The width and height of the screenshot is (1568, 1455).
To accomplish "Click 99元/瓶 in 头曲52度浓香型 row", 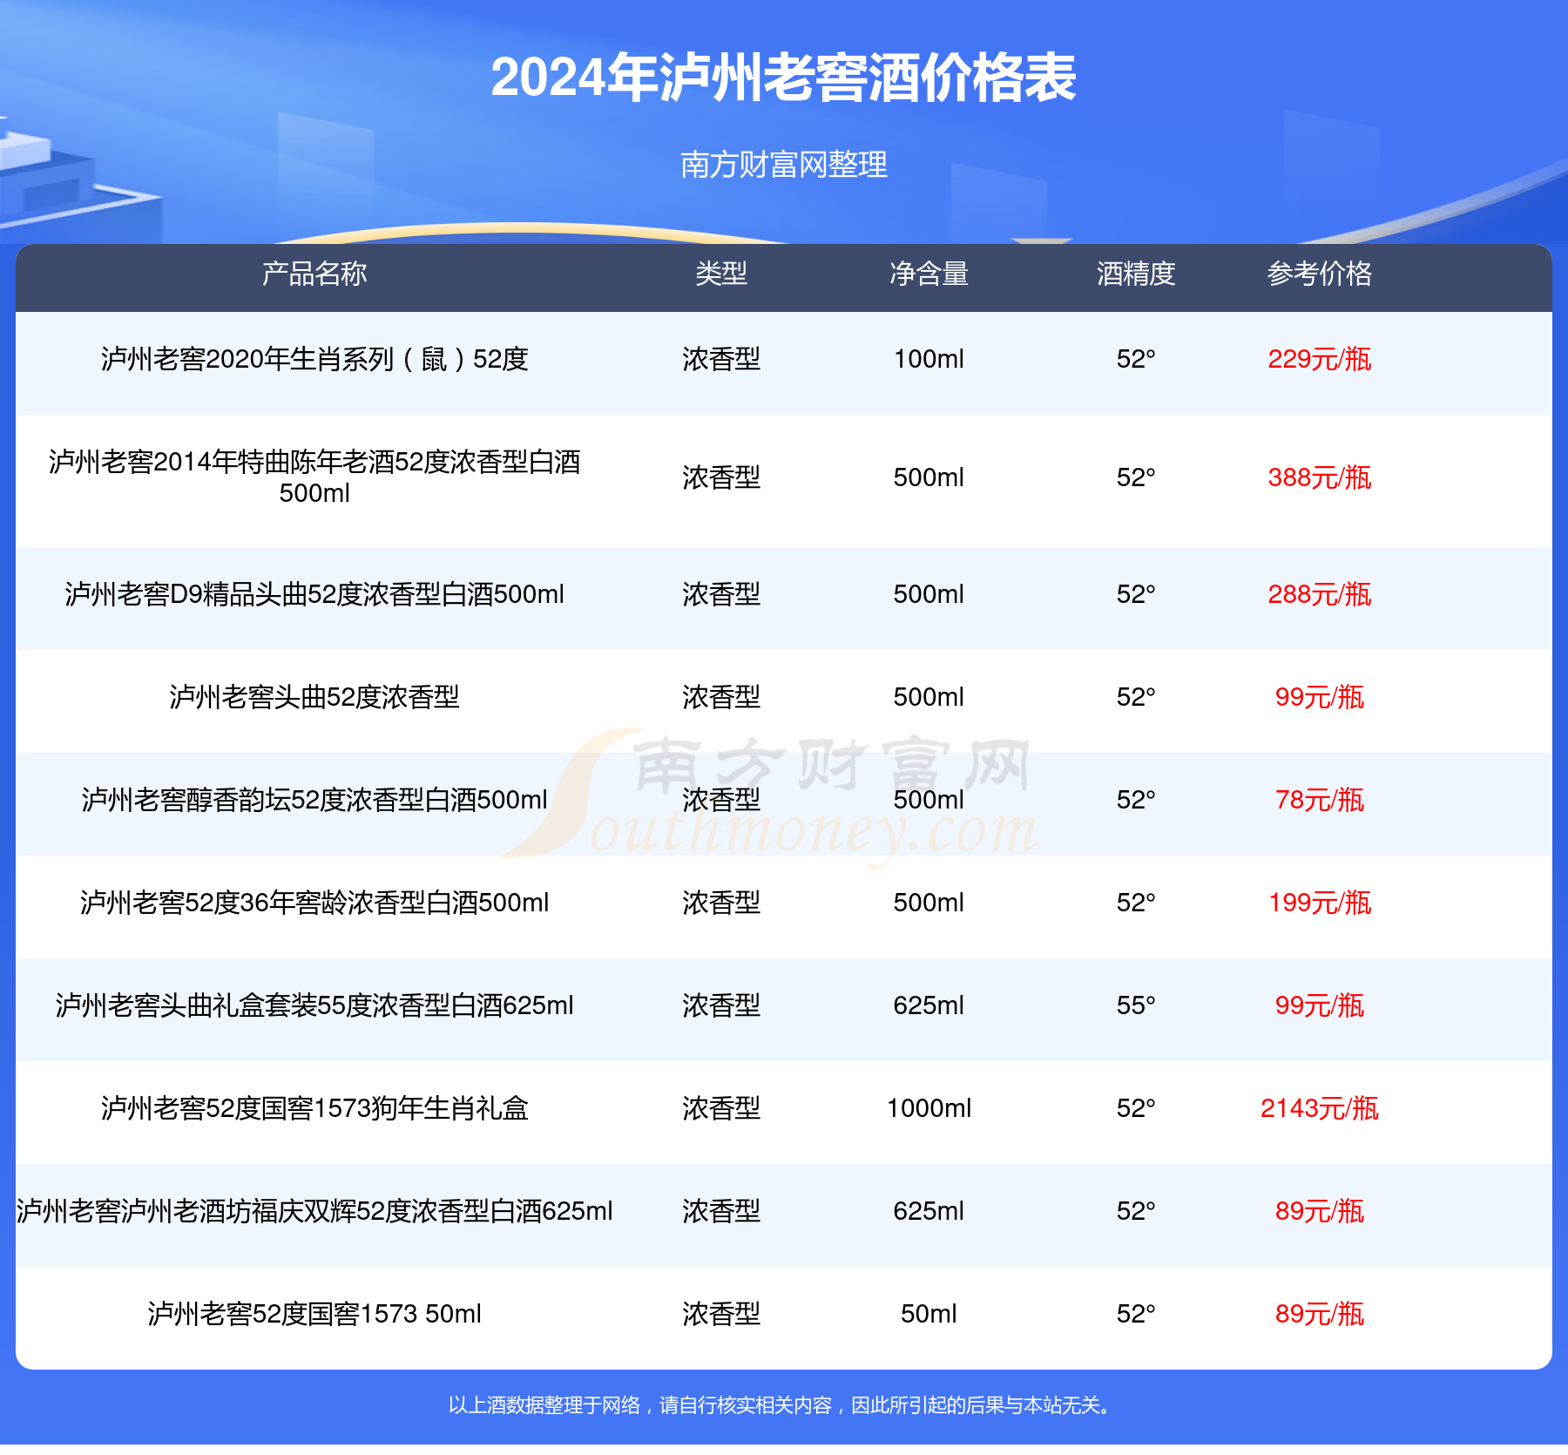I will tap(1320, 697).
